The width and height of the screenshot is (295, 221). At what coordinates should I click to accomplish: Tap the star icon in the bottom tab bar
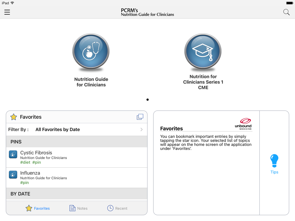(x=29, y=208)
